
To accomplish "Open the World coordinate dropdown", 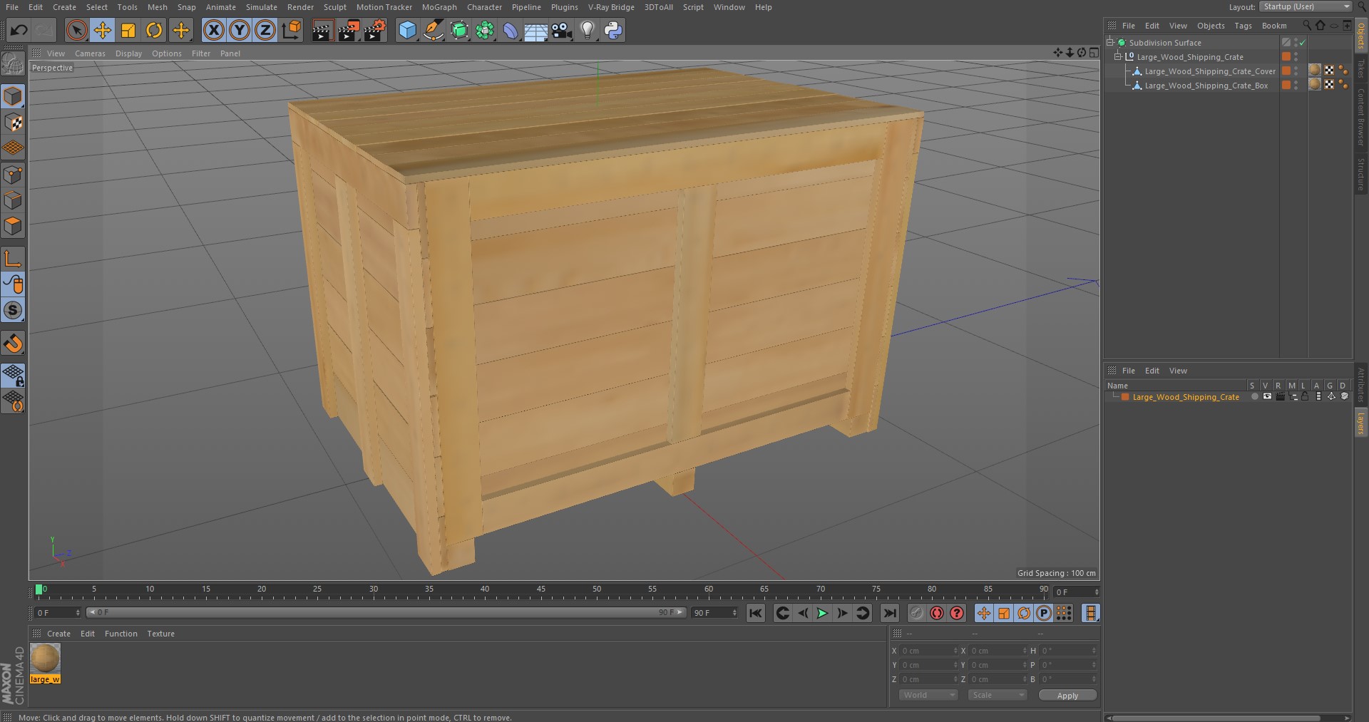I will tap(927, 695).
